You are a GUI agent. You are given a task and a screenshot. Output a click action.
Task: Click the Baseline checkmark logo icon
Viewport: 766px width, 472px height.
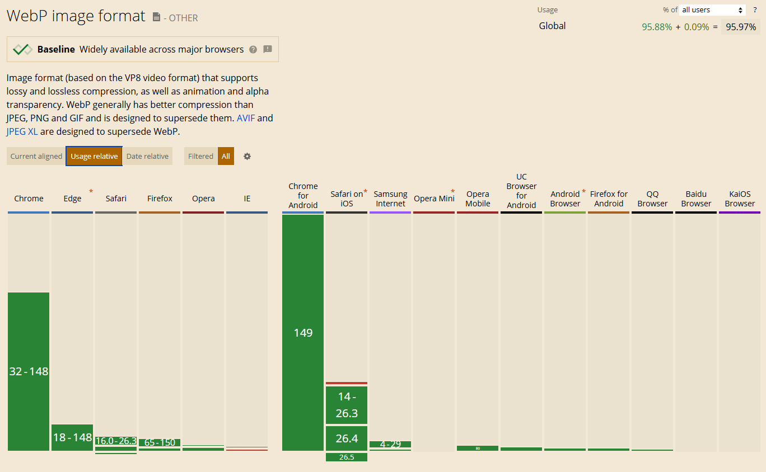(x=22, y=49)
